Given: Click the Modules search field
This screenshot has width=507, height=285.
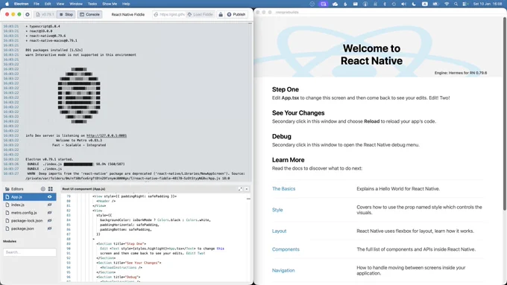Looking at the screenshot, I should coord(30,252).
